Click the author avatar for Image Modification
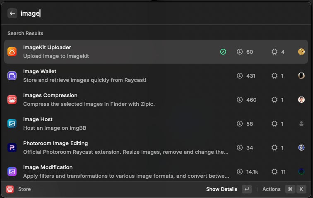 (x=301, y=172)
